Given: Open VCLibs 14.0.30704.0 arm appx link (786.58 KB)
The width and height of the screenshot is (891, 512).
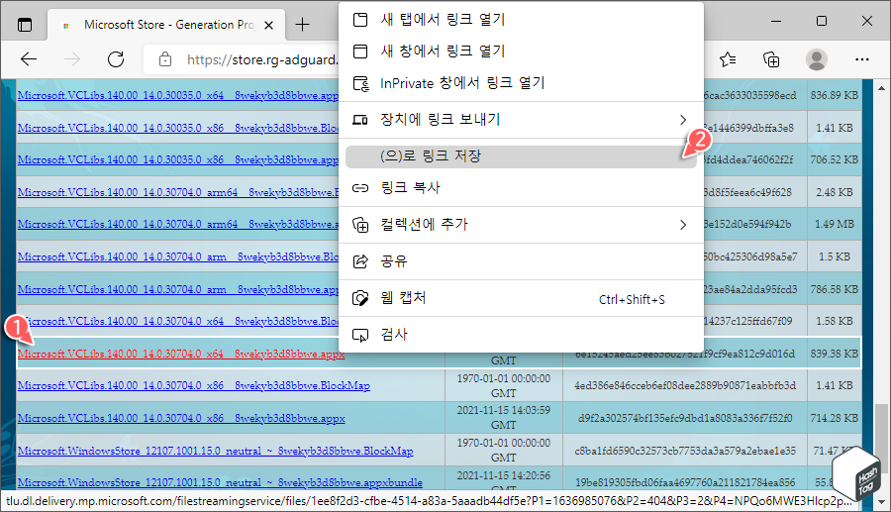Looking at the screenshot, I should (x=178, y=289).
